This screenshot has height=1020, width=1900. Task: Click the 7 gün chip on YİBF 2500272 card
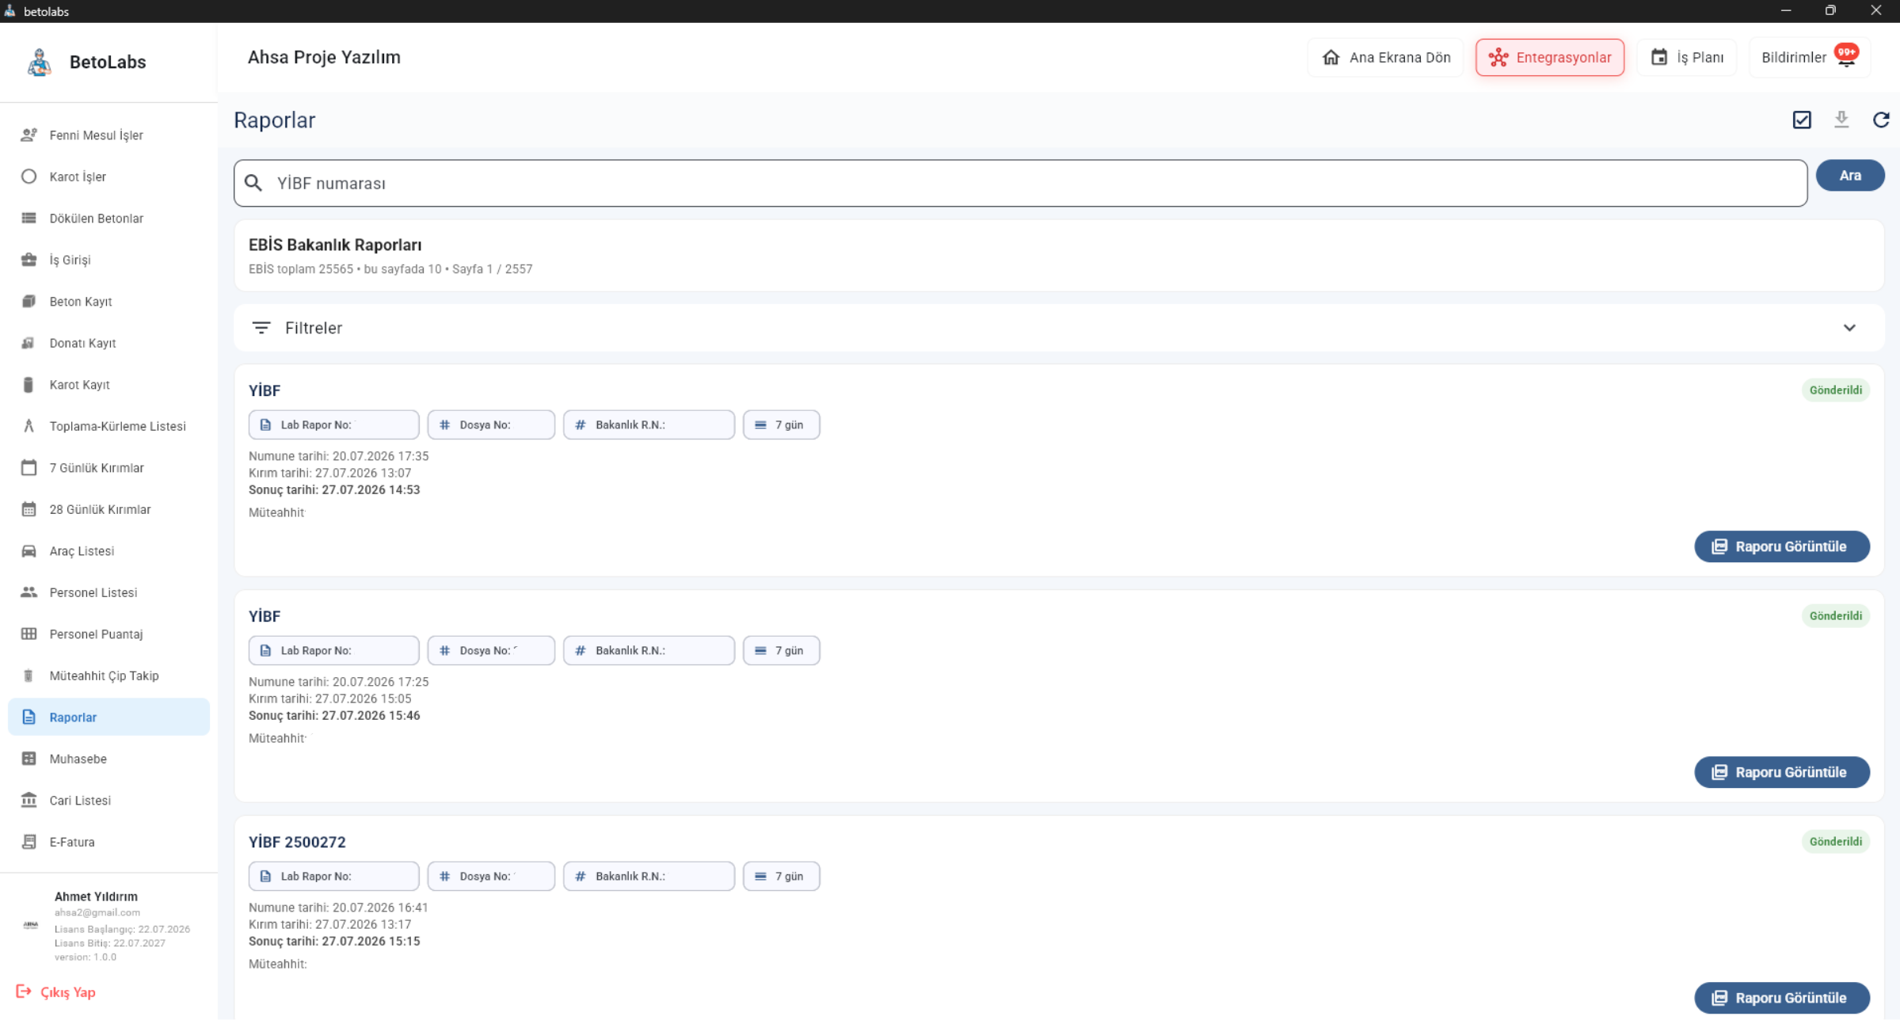[781, 877]
